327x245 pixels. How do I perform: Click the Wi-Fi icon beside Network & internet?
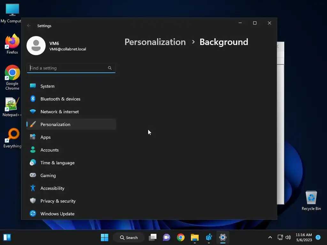(x=33, y=111)
